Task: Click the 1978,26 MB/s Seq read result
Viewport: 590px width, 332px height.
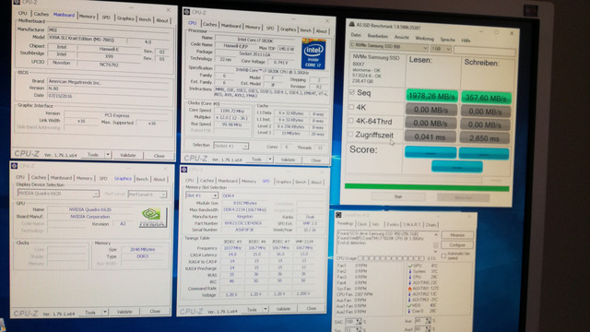Action: [x=431, y=96]
